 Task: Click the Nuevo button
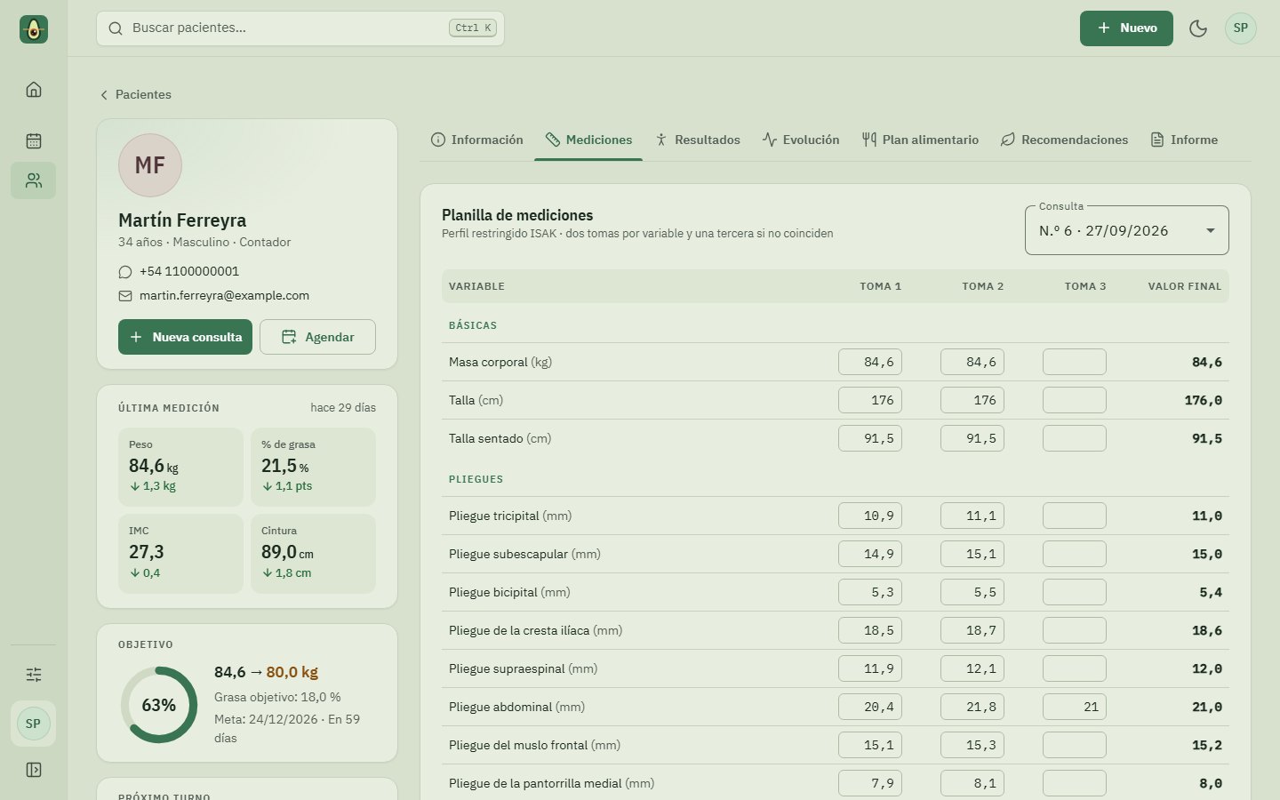click(1126, 28)
